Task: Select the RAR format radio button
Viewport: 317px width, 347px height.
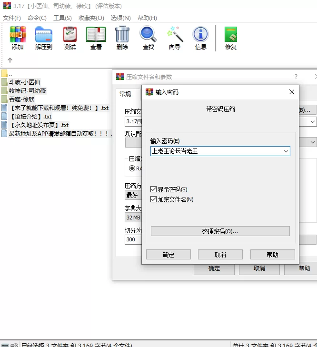Action: 132,169
